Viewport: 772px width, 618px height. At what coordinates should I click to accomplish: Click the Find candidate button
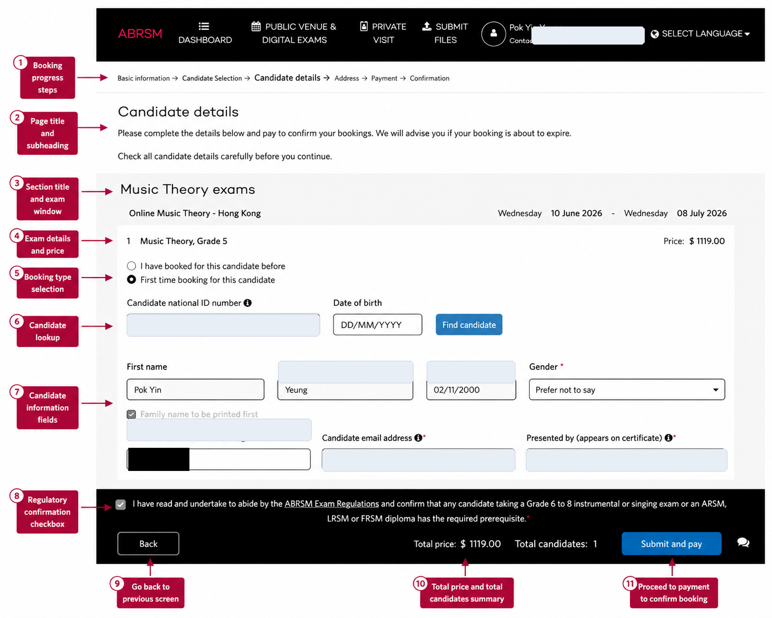pyautogui.click(x=469, y=325)
